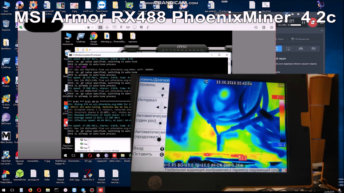Launch Firefox from the desktop icon
This screenshot has width=344, height=193.
(x=6, y=81)
